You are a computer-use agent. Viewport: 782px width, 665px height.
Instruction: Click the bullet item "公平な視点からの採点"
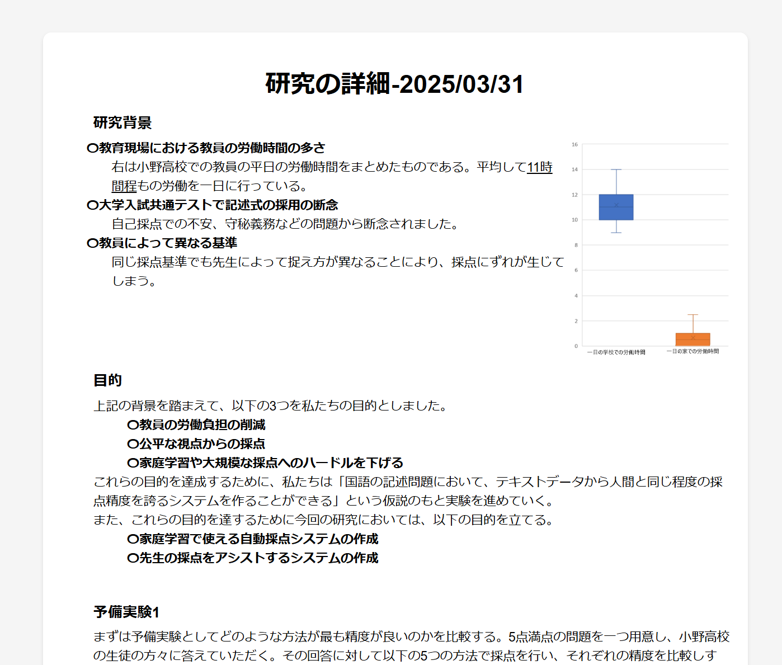[197, 444]
